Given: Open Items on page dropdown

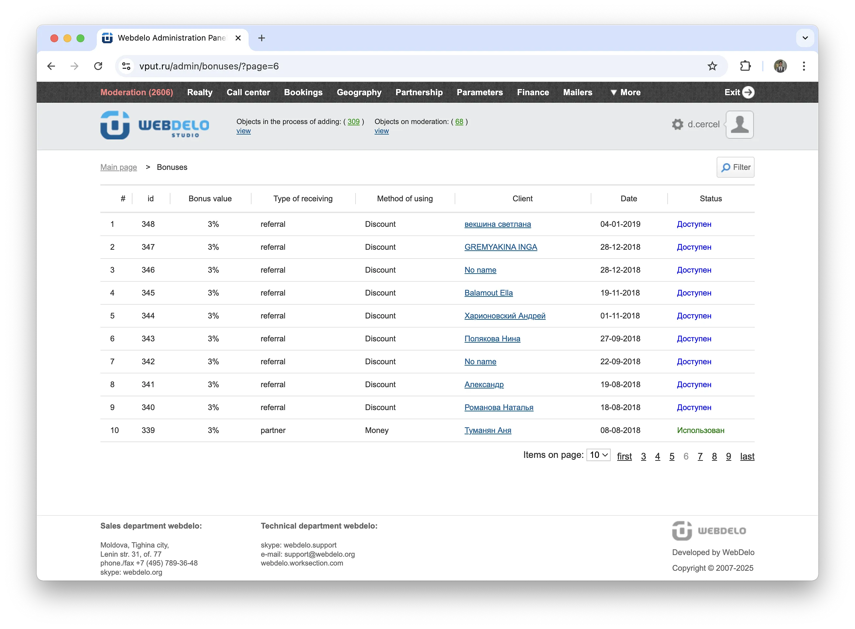Looking at the screenshot, I should [598, 455].
